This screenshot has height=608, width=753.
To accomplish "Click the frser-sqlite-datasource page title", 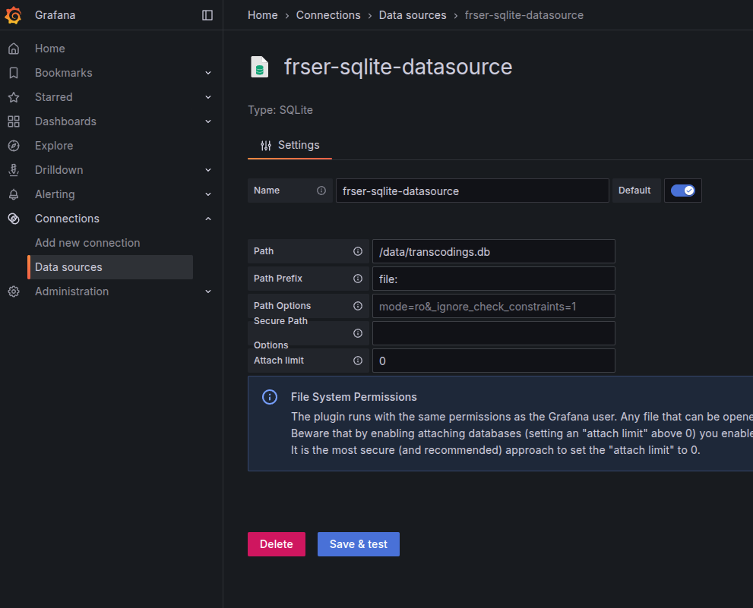I will point(398,67).
